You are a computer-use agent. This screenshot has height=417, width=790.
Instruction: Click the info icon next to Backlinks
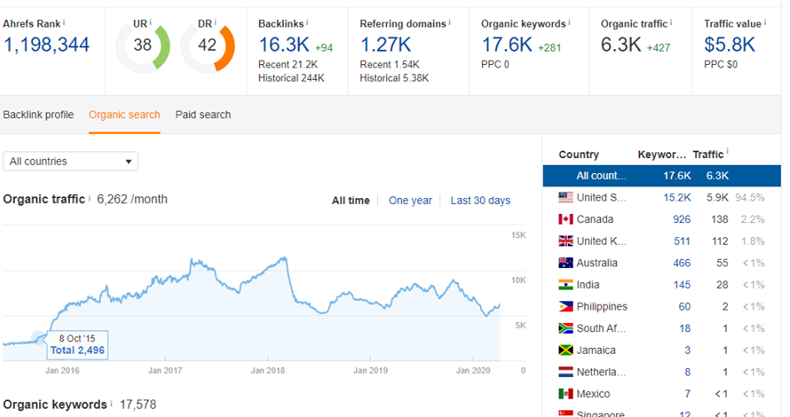click(306, 22)
